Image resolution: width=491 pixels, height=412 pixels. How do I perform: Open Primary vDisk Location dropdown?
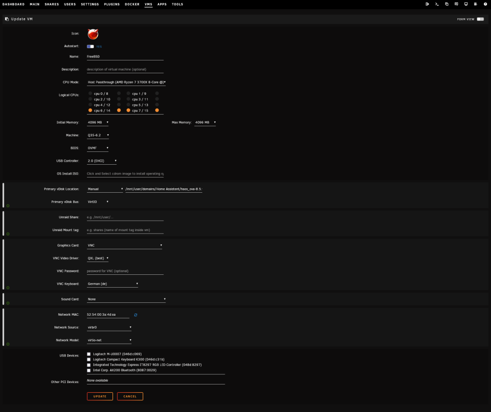coord(105,189)
